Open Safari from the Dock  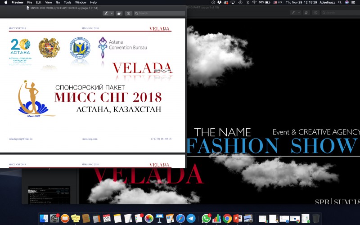tap(180, 218)
